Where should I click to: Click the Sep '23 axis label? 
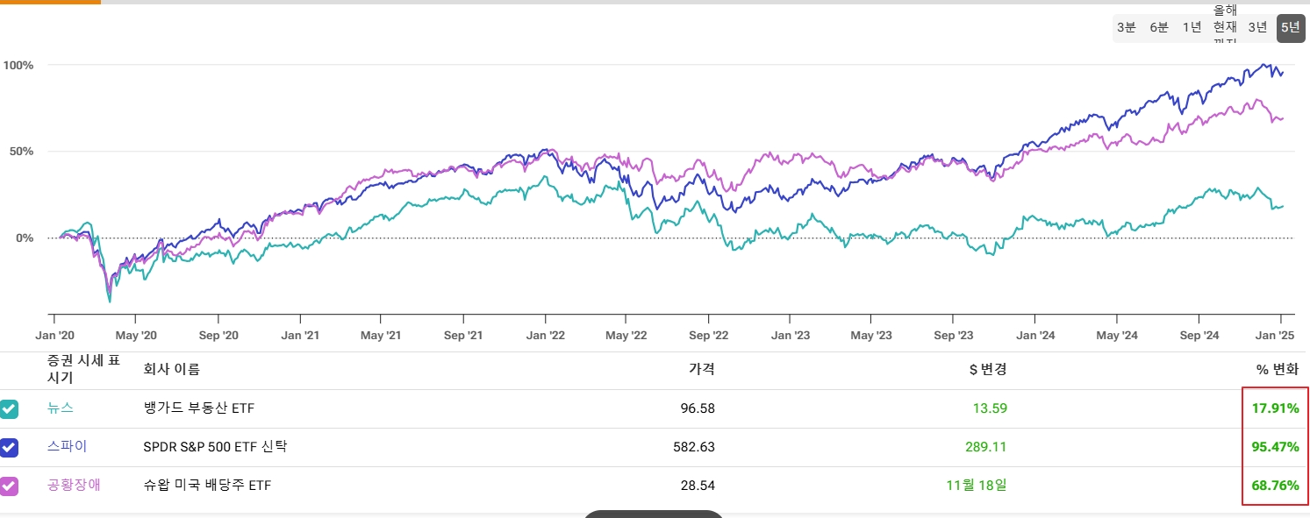(x=954, y=335)
